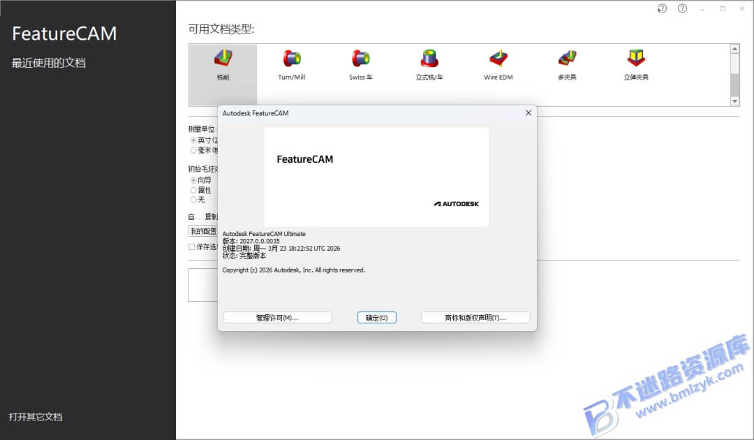The image size is (754, 440).
Task: Tick the 保存选项 checkbox
Action: click(192, 247)
